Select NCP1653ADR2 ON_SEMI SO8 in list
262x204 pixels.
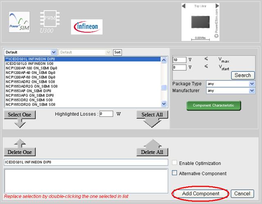tap(32, 82)
